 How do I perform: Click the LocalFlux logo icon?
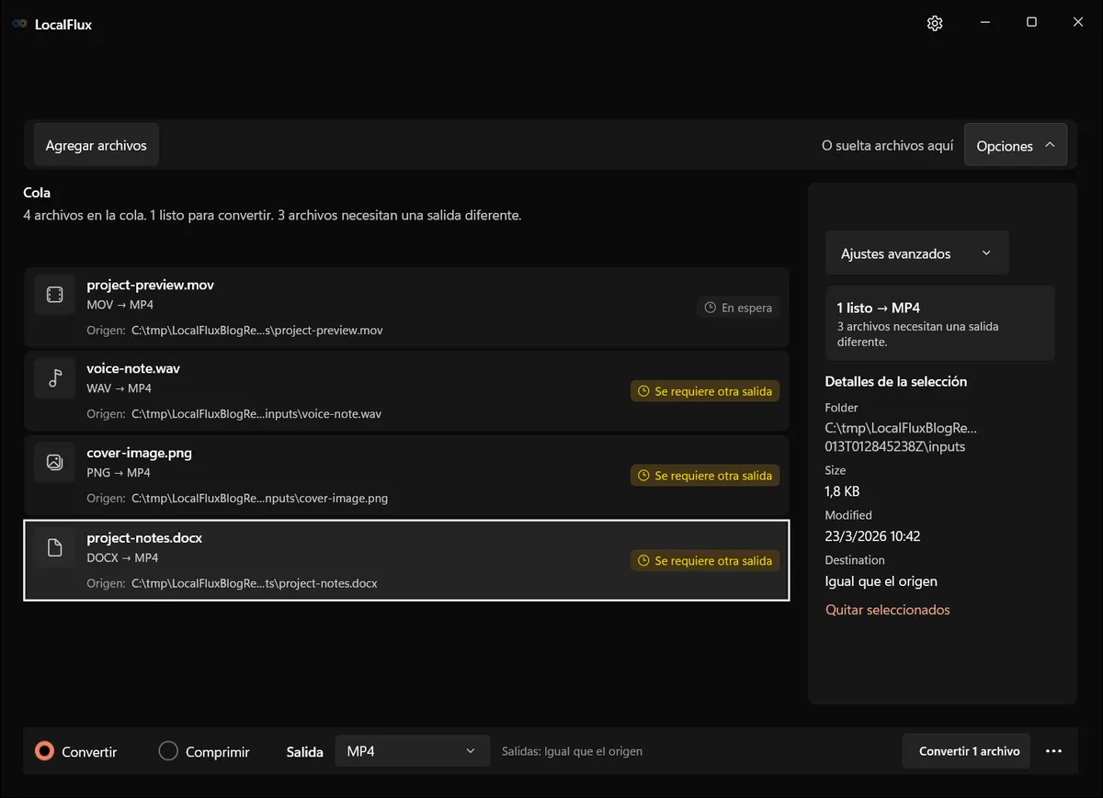19,24
